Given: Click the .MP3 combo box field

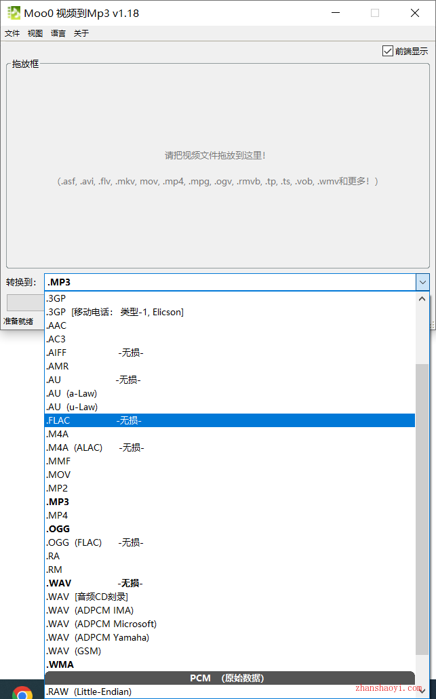Looking at the screenshot, I should 230,282.
